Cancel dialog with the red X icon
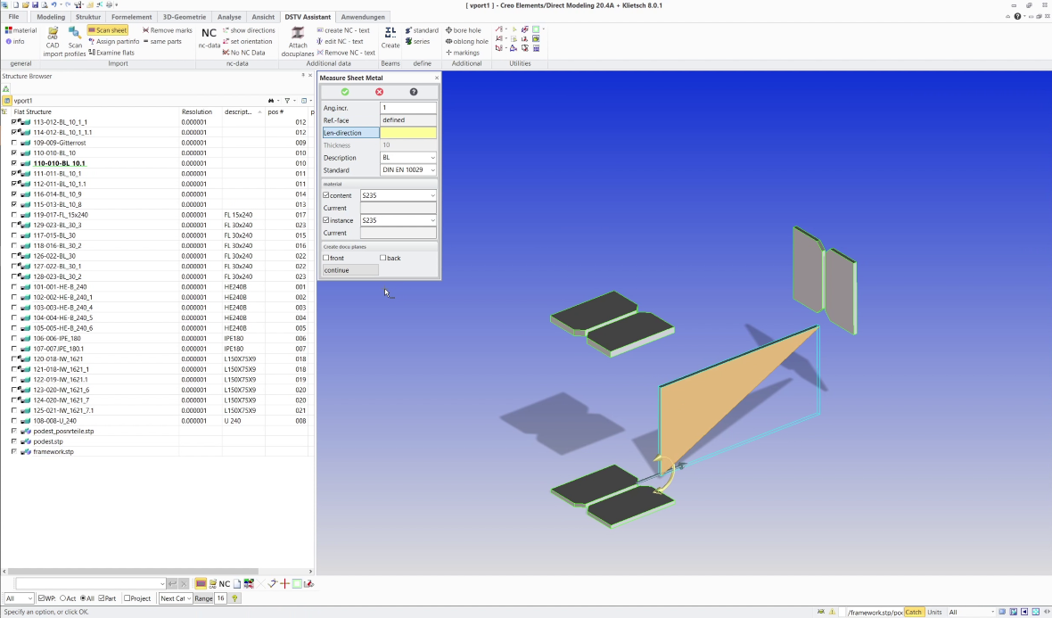 (379, 92)
